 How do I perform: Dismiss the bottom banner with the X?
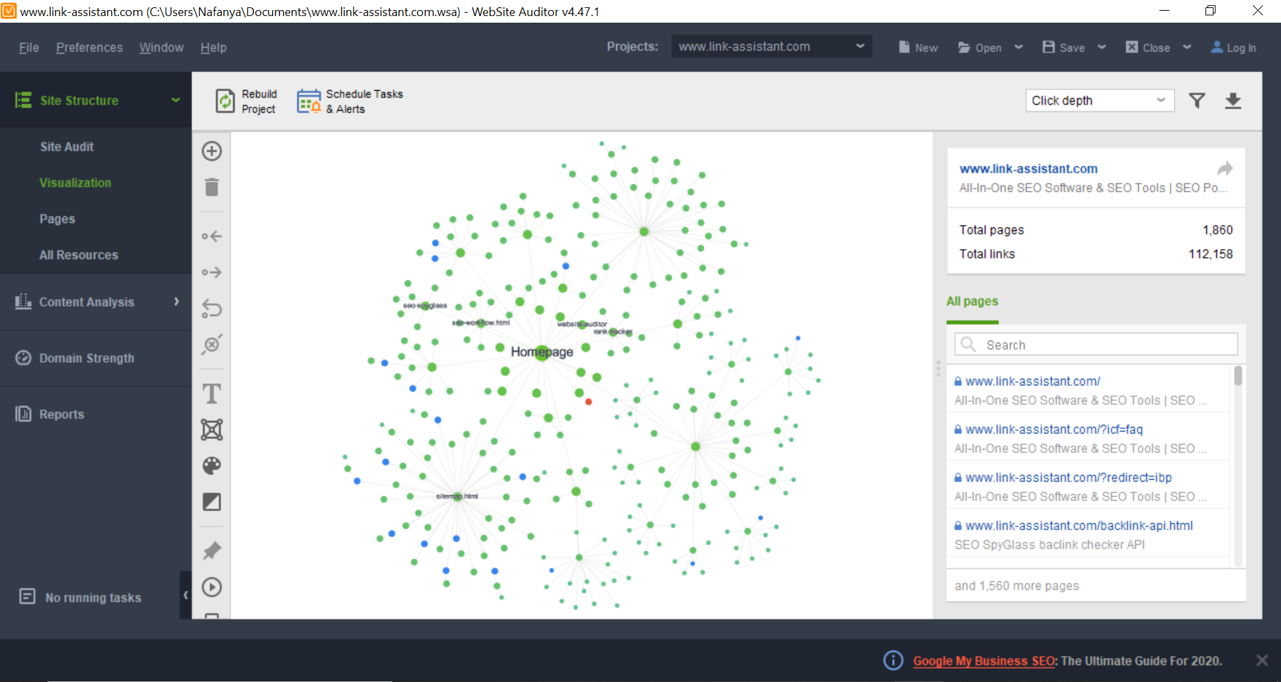coord(1262,661)
